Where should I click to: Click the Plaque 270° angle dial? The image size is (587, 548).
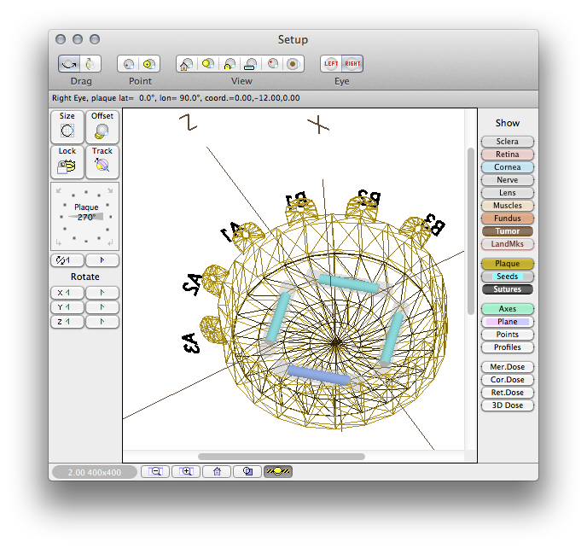click(85, 217)
